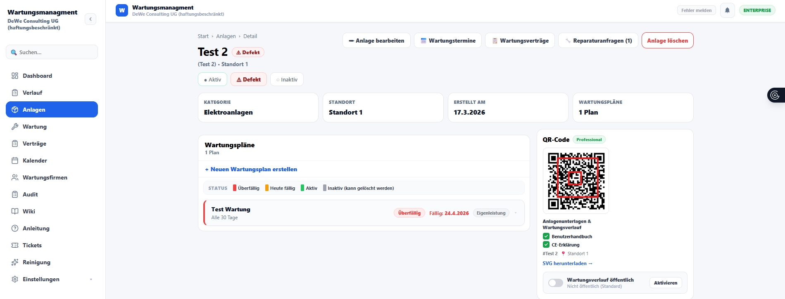Click the Kalender calendar icon

point(15,160)
